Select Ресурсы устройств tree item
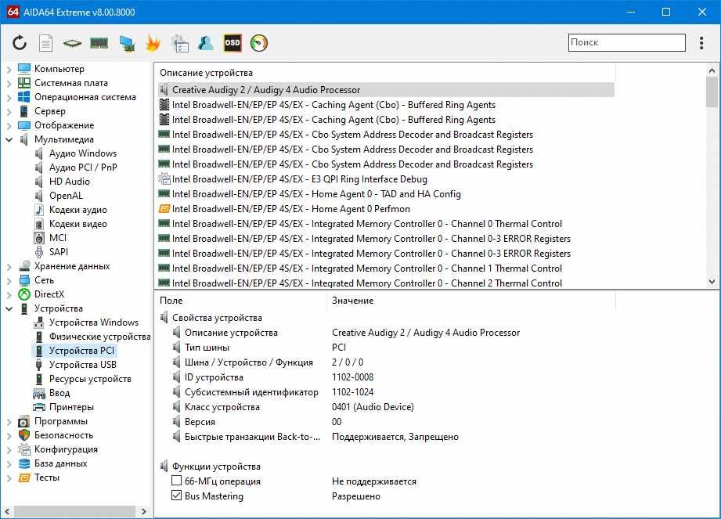This screenshot has width=721, height=519. coord(90,379)
